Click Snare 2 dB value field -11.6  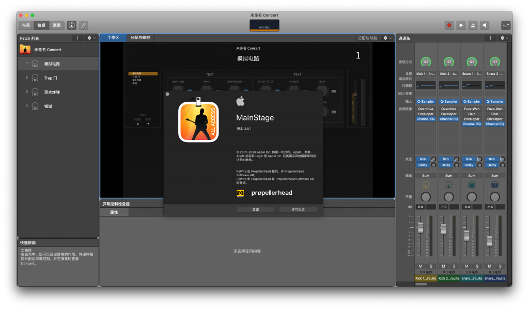(490, 207)
